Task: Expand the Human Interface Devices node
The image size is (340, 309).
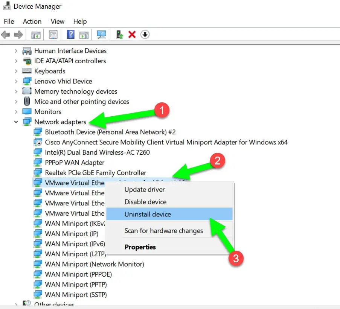Action: coord(16,51)
